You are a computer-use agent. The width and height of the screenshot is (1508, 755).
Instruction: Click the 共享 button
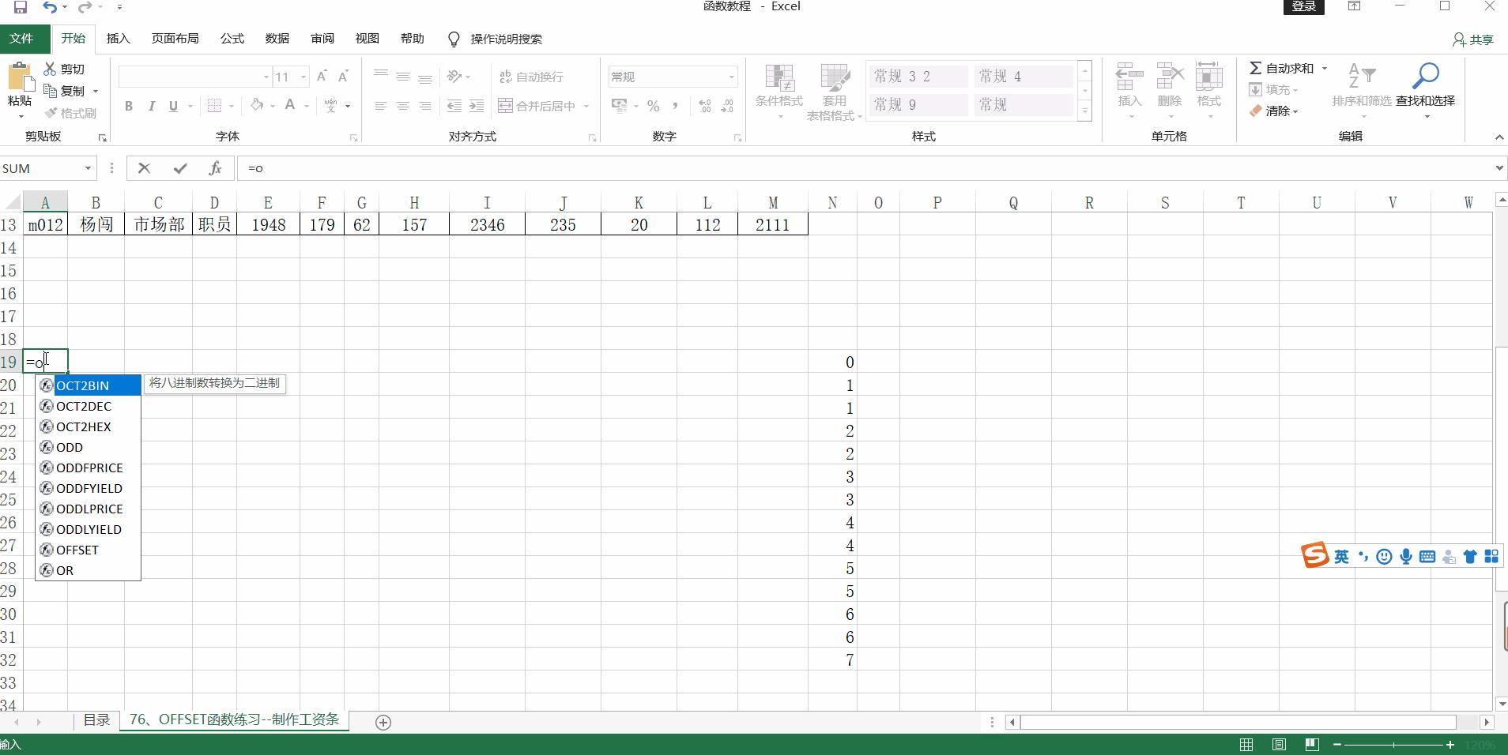[x=1473, y=39]
